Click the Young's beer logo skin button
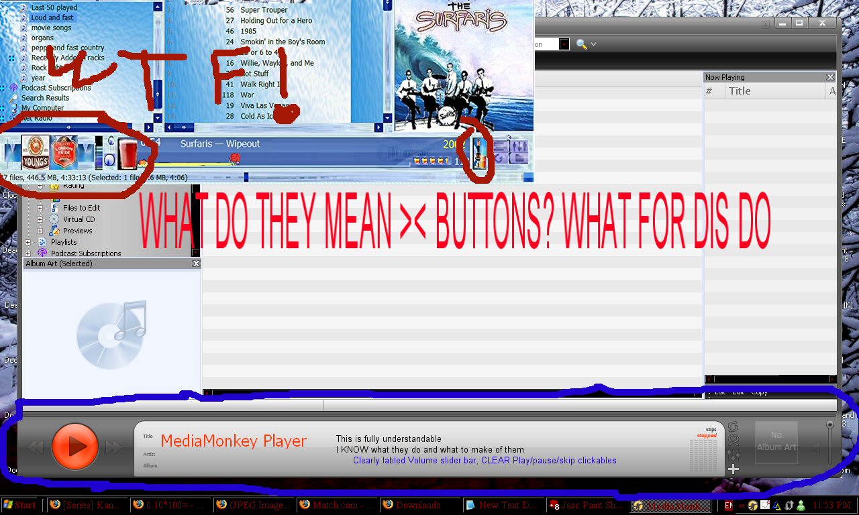 coord(35,152)
